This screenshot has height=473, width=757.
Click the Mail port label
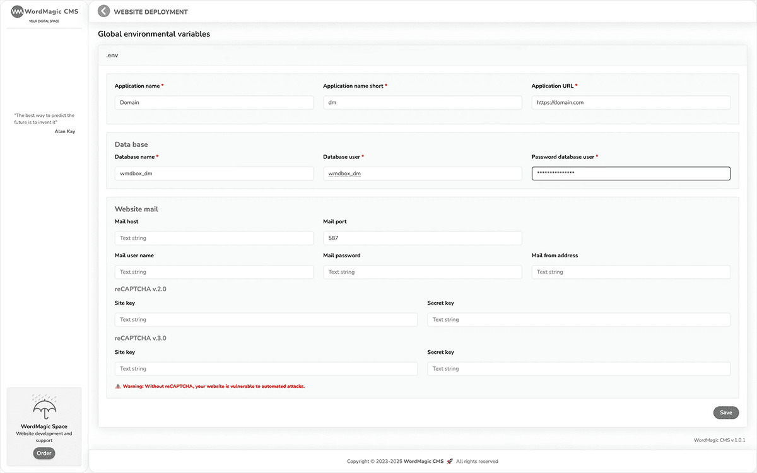(335, 221)
